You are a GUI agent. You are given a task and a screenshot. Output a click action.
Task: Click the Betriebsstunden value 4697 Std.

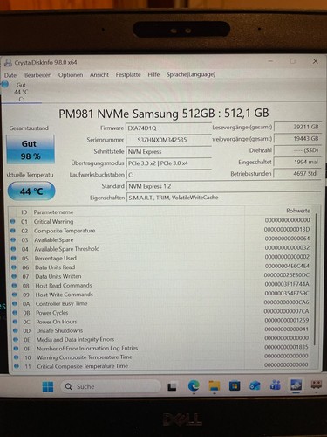pyautogui.click(x=298, y=173)
